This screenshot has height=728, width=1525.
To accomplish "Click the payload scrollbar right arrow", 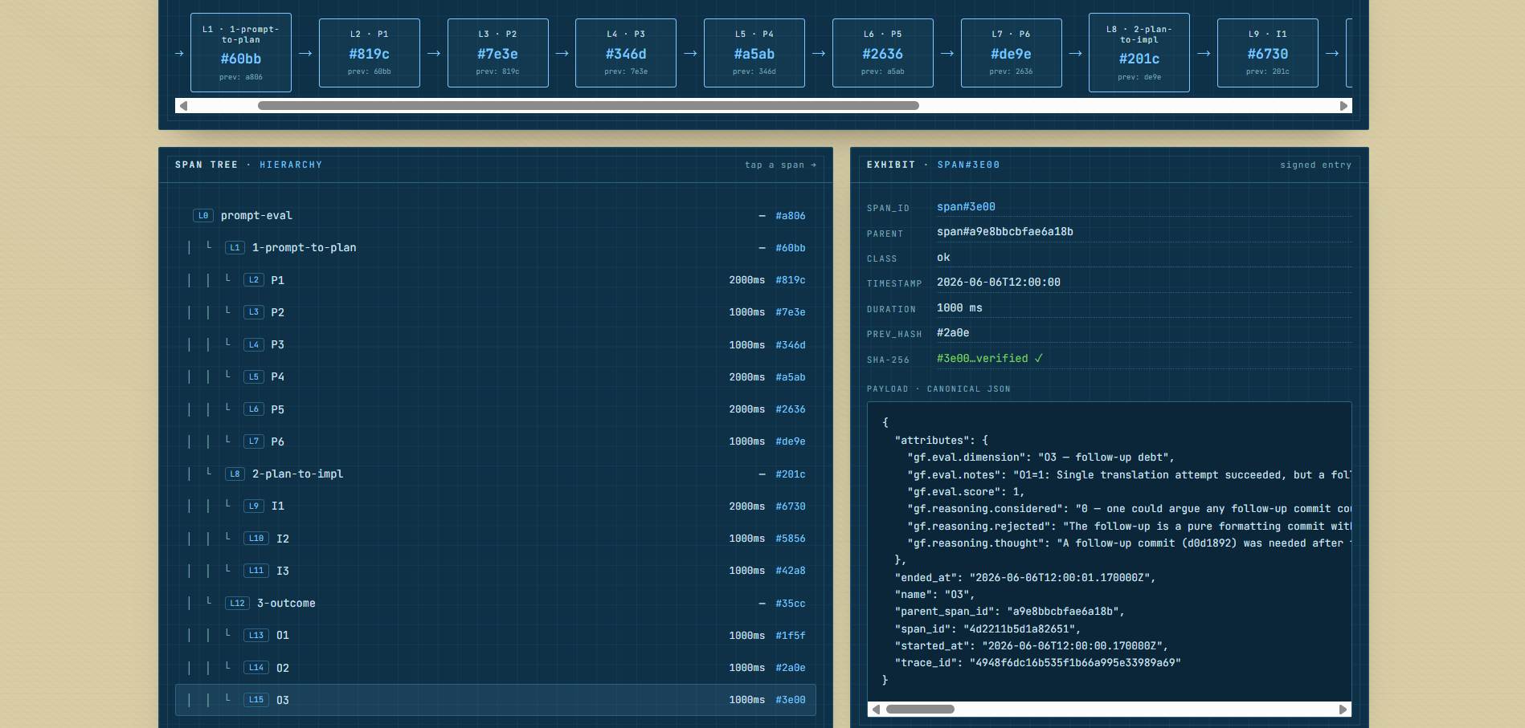I will 1343,710.
